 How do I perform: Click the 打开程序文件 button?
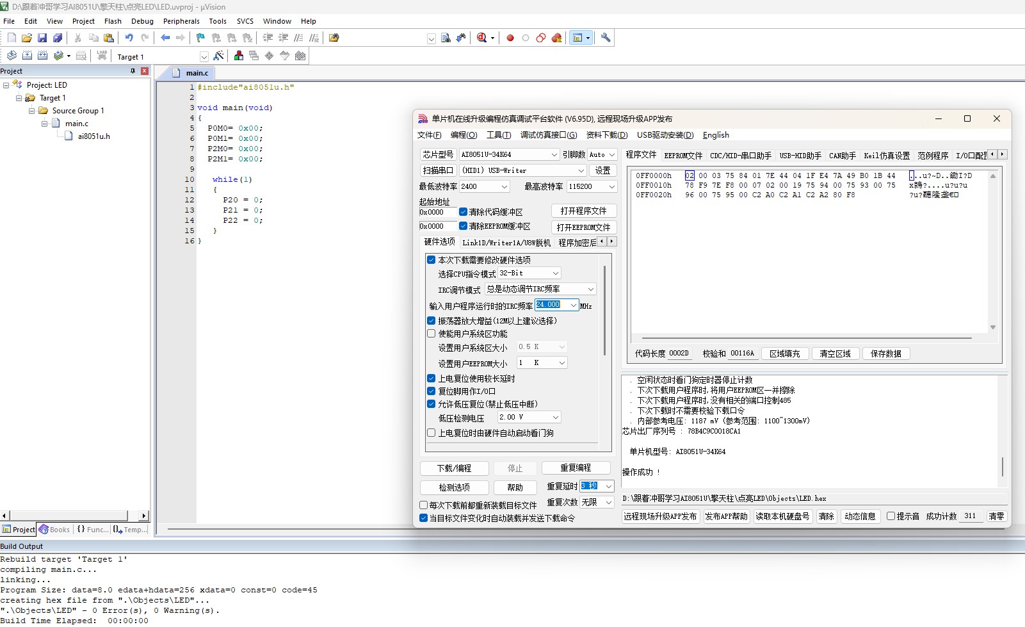[583, 211]
